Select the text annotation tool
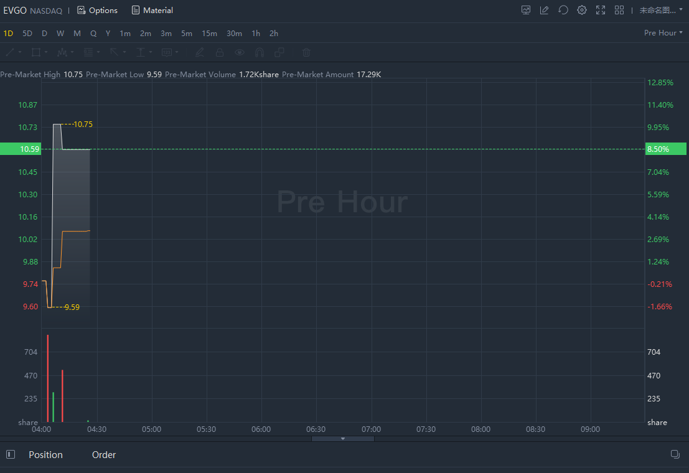Viewport: 689px width, 473px height. pos(141,52)
